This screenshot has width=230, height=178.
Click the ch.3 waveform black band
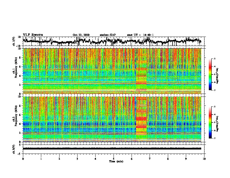tap(112, 149)
